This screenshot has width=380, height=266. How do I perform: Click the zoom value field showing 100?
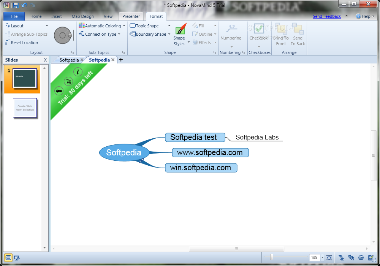315,258
